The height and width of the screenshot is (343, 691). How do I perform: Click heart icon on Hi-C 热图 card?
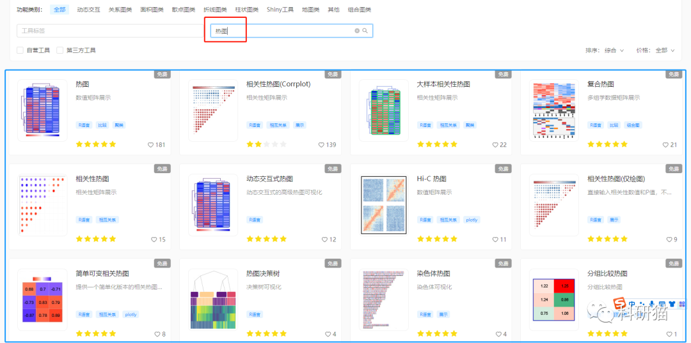[x=495, y=240]
